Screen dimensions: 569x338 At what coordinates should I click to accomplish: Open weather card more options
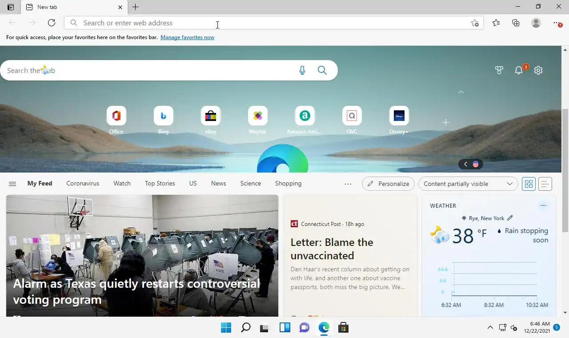click(543, 205)
